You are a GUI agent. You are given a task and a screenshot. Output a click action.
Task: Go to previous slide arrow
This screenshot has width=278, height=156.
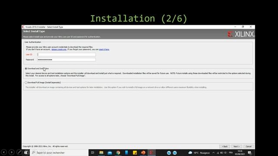4,152
